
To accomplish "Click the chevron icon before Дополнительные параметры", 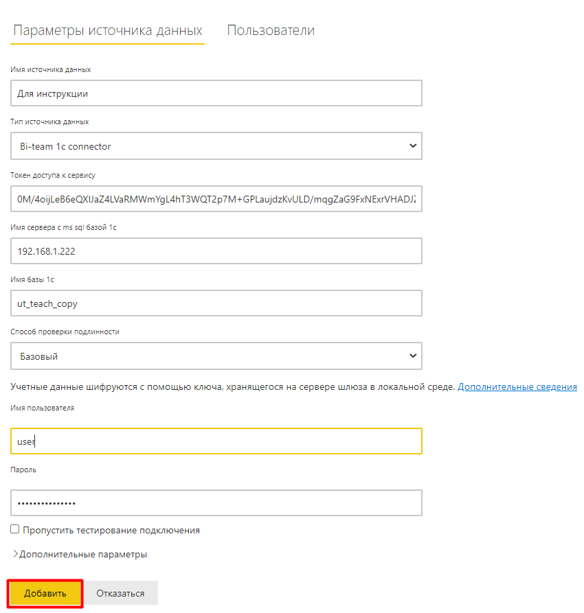I will pyautogui.click(x=15, y=554).
